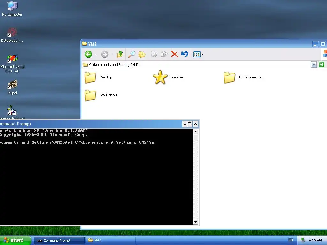Click the 4:59 AM taskbar clock
This screenshot has height=245, width=327.
[x=315, y=241]
